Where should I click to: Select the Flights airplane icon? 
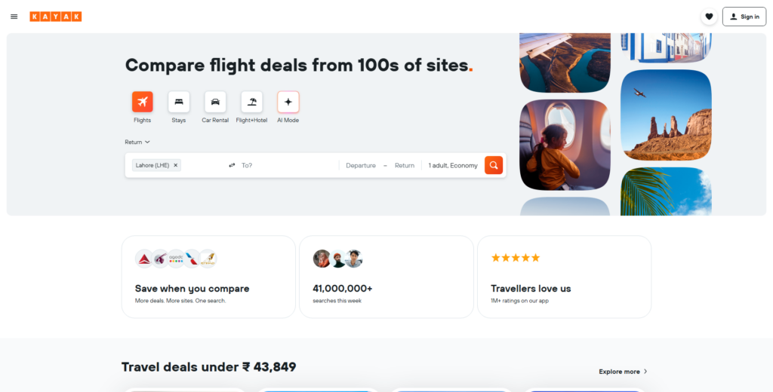[143, 102]
